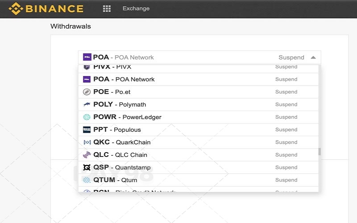Open the apps grid icon in header

point(107,8)
